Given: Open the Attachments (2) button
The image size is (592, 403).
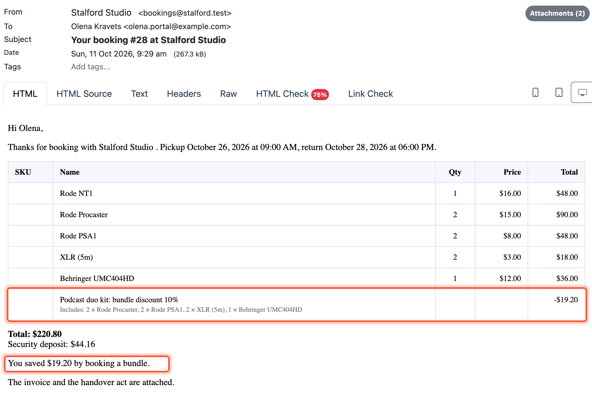Looking at the screenshot, I should 557,13.
